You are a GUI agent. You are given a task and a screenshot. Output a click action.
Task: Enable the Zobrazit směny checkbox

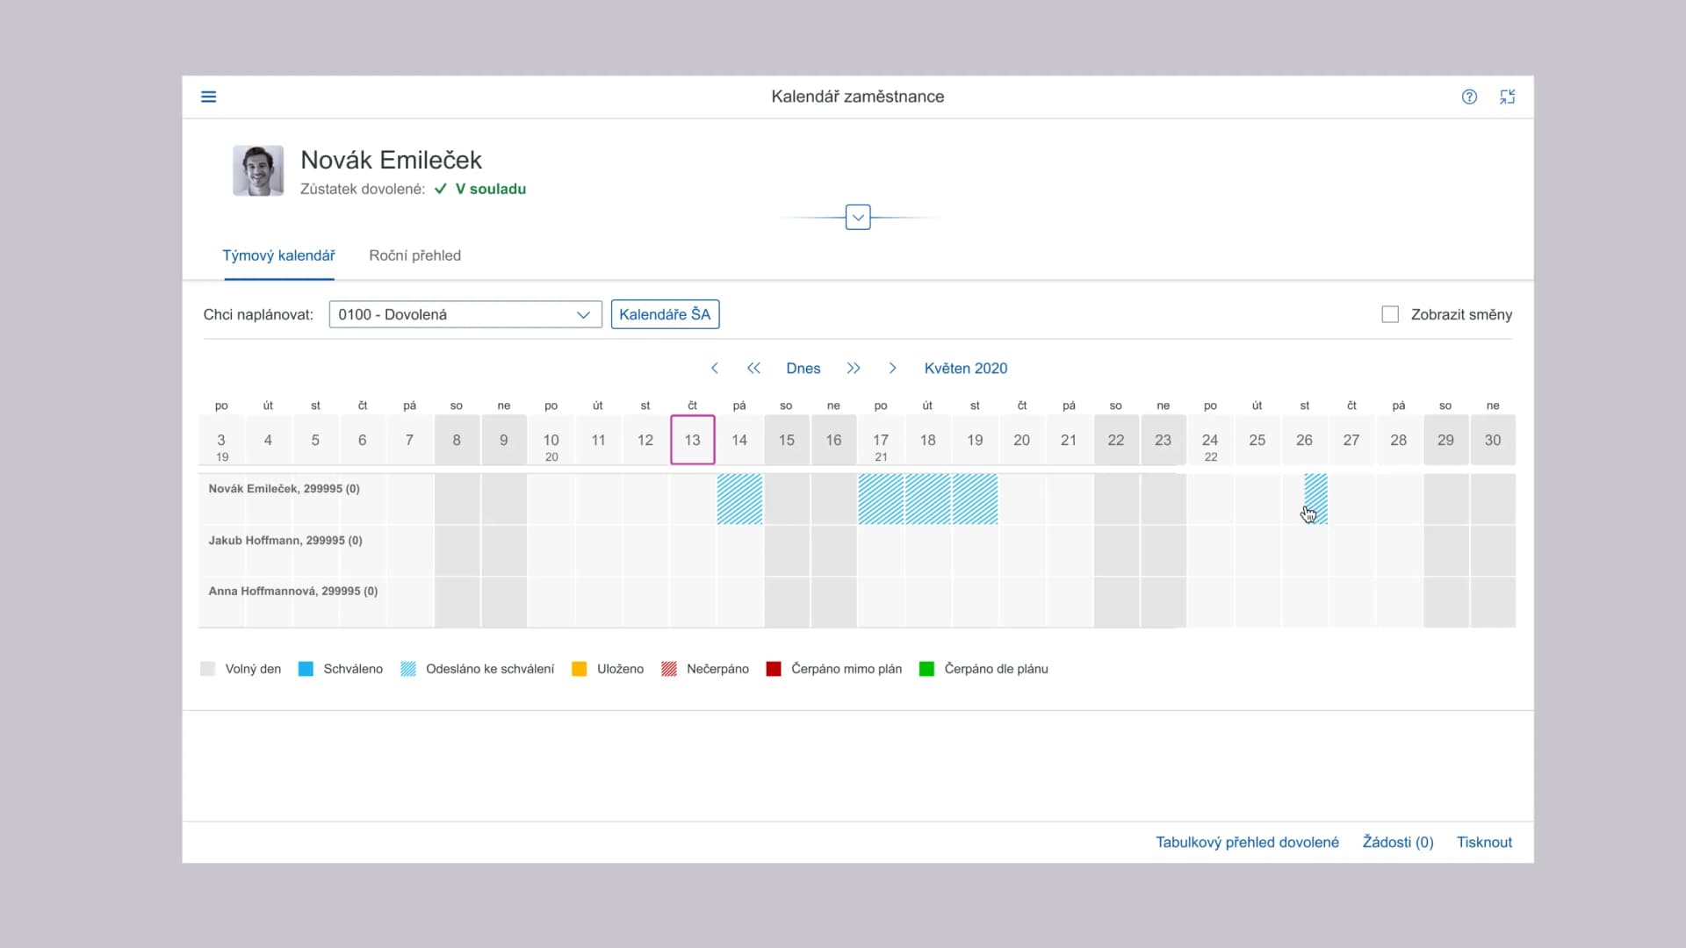point(1390,314)
